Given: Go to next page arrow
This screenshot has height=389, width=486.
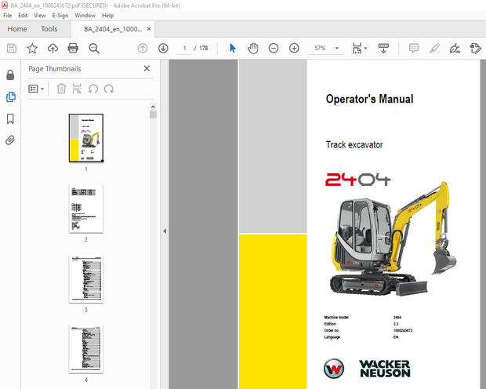Looking at the screenshot, I should click(163, 49).
